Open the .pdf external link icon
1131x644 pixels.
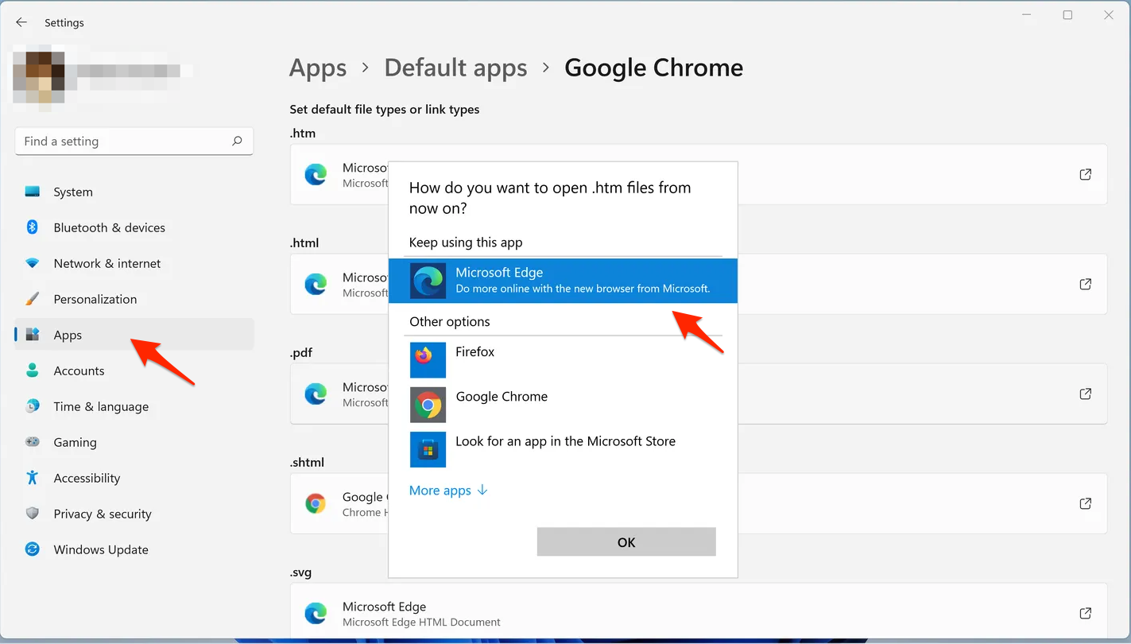1085,394
